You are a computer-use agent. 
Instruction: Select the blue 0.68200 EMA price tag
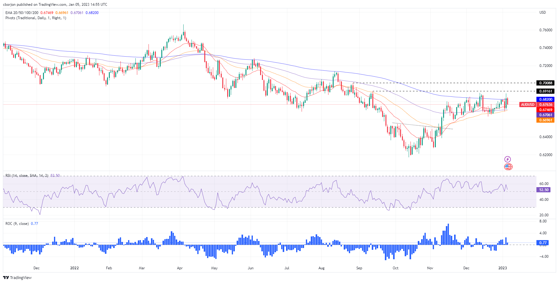click(x=545, y=100)
